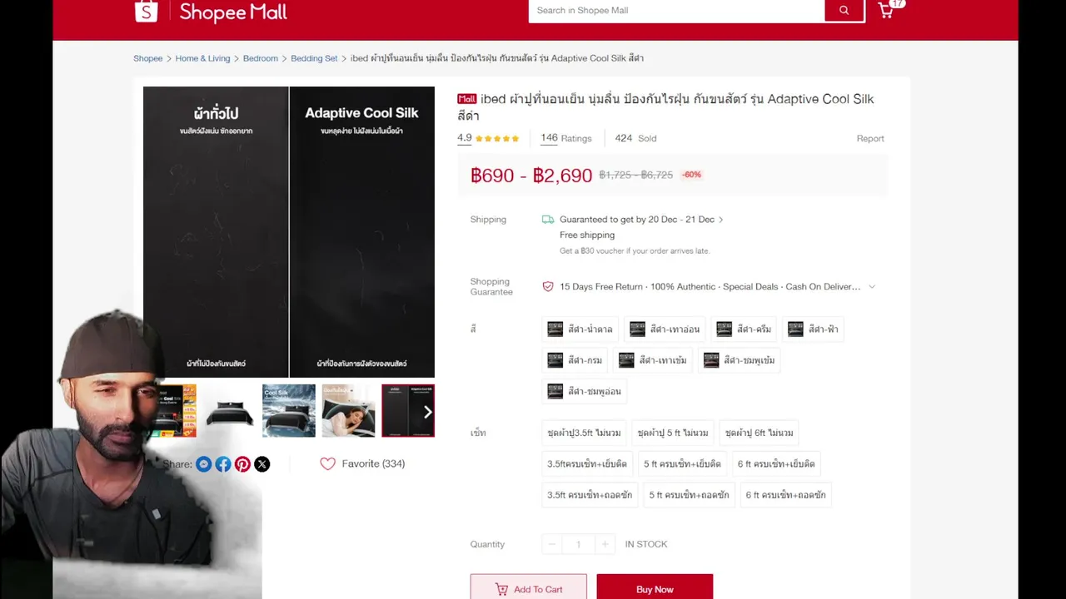
Task: Open the shopping cart icon
Action: point(886,10)
